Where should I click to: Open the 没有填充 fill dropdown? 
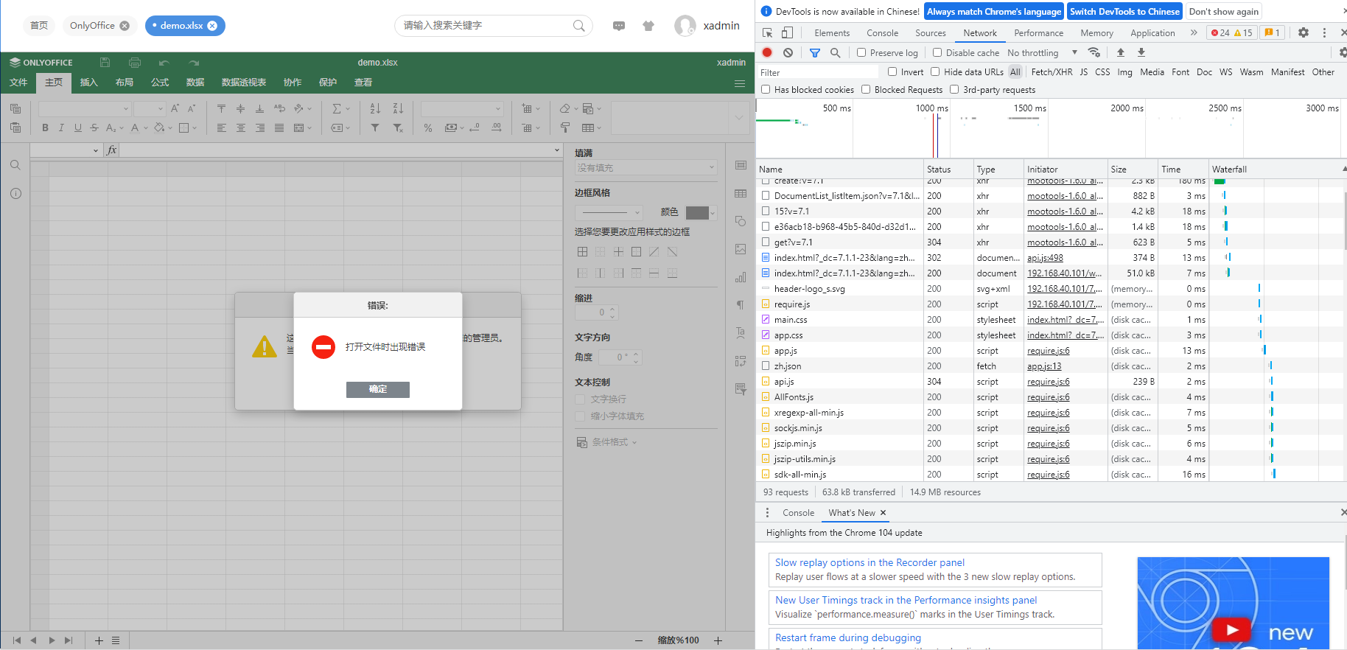[x=645, y=168]
